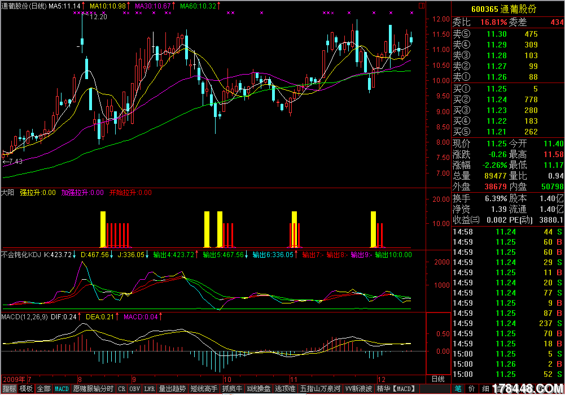Select the 五指山万泉河 indicator

coord(321,389)
